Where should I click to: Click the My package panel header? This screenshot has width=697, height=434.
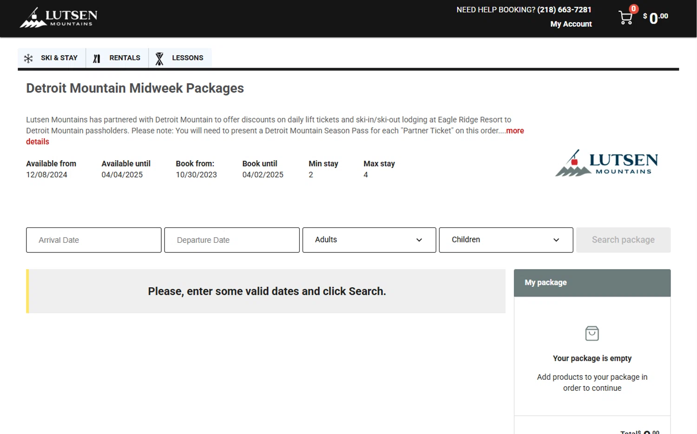click(x=592, y=283)
